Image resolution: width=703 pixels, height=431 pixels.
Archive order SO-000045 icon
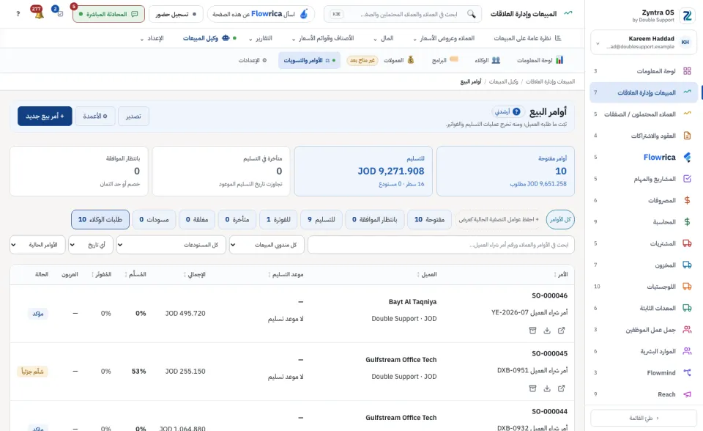[x=532, y=388]
